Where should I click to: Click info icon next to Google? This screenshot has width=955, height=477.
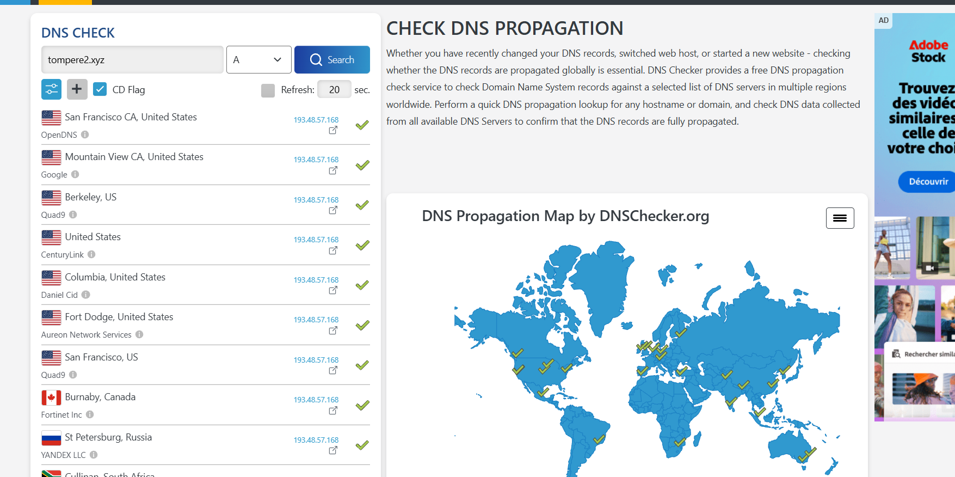(x=75, y=174)
